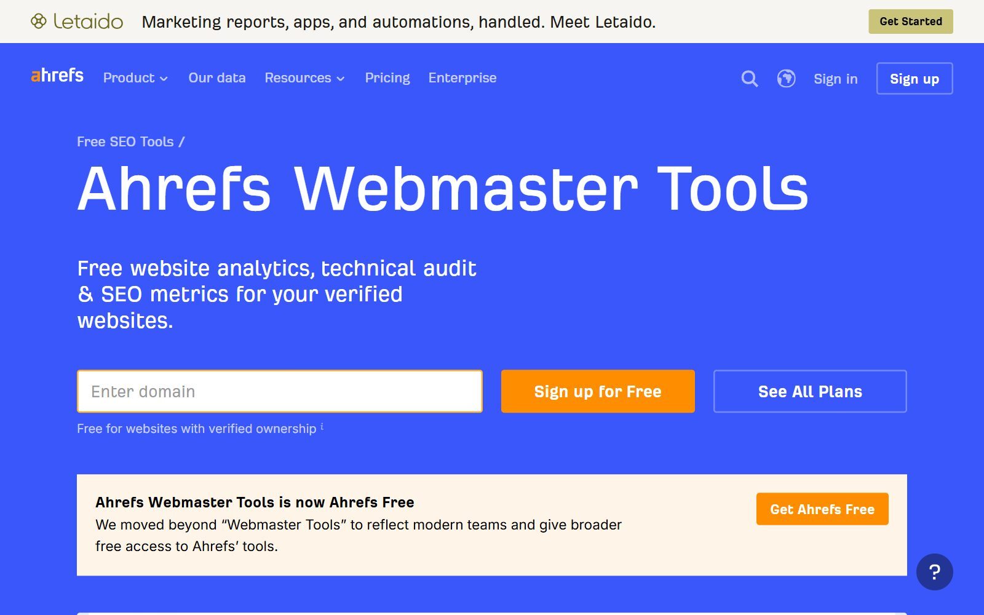Expand the Resources dropdown menu
The width and height of the screenshot is (984, 615).
point(304,78)
